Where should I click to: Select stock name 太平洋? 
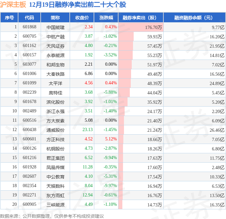pyautogui.click(x=56, y=83)
